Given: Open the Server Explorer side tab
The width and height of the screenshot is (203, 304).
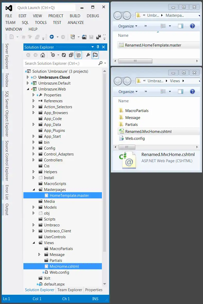Looking at the screenshot, I should coord(7,56).
